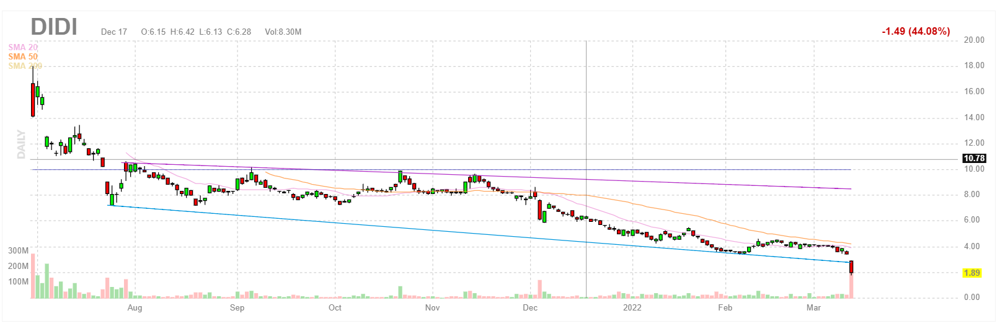Viewport: 1005px width, 326px height.
Task: Click the Mar month label
Action: [x=813, y=307]
